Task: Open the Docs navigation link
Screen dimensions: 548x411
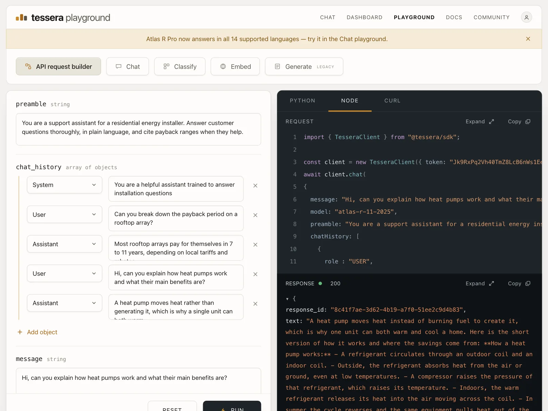Action: 454,17
